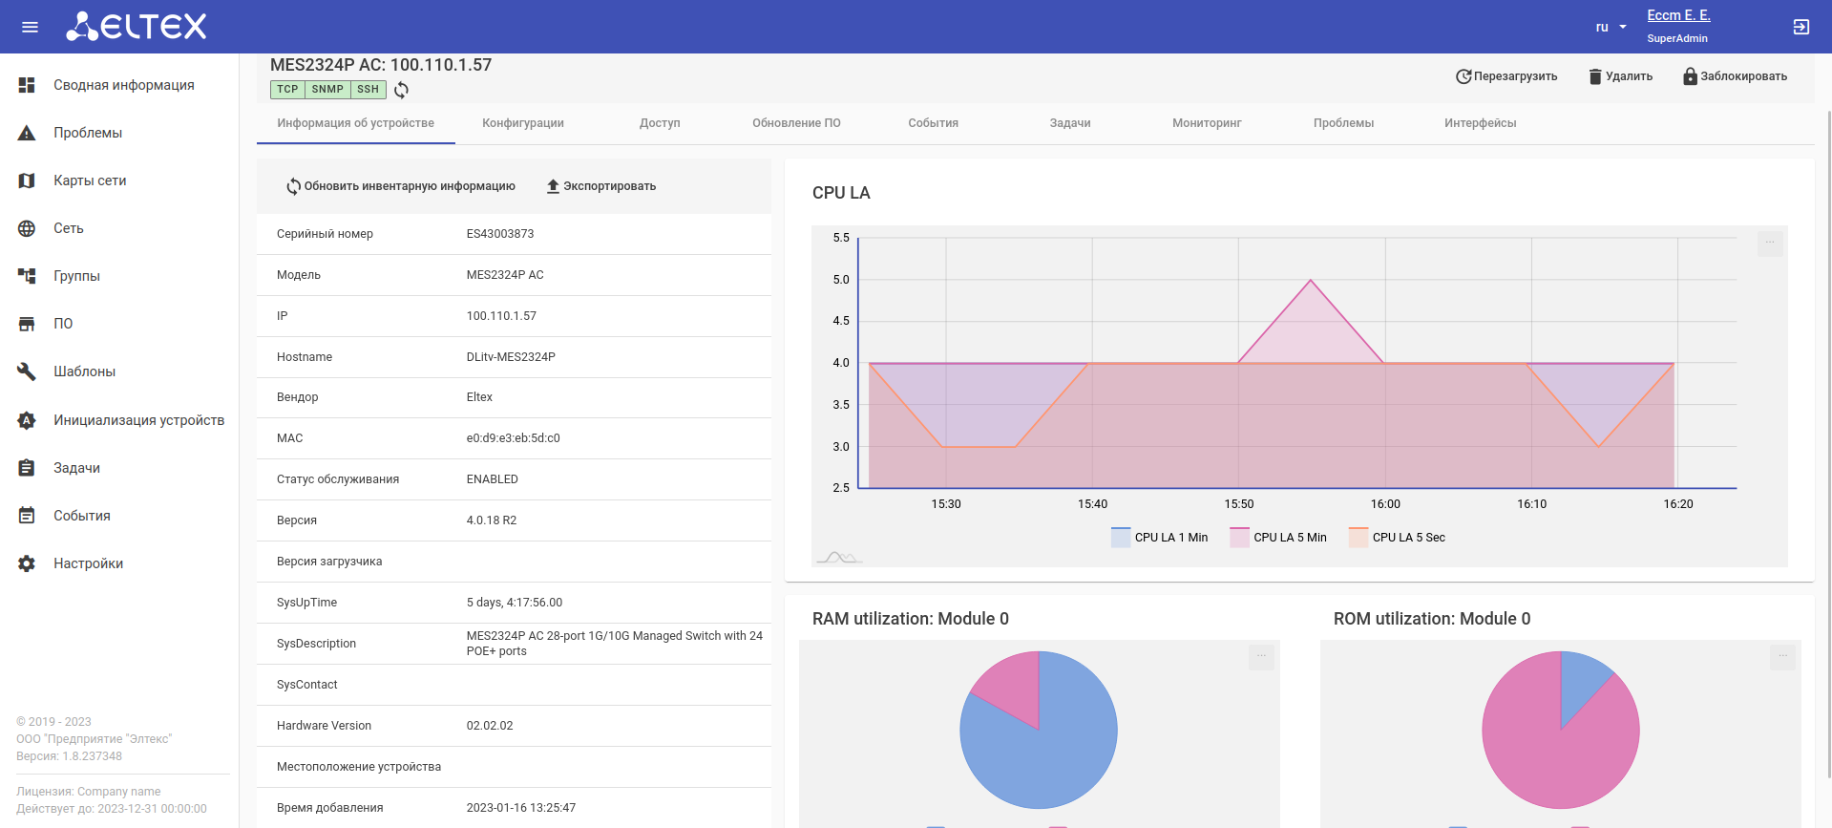Click Экспортировать button
The width and height of the screenshot is (1832, 828).
coord(600,186)
